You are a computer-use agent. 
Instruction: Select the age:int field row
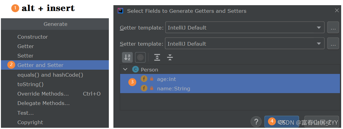230,79
